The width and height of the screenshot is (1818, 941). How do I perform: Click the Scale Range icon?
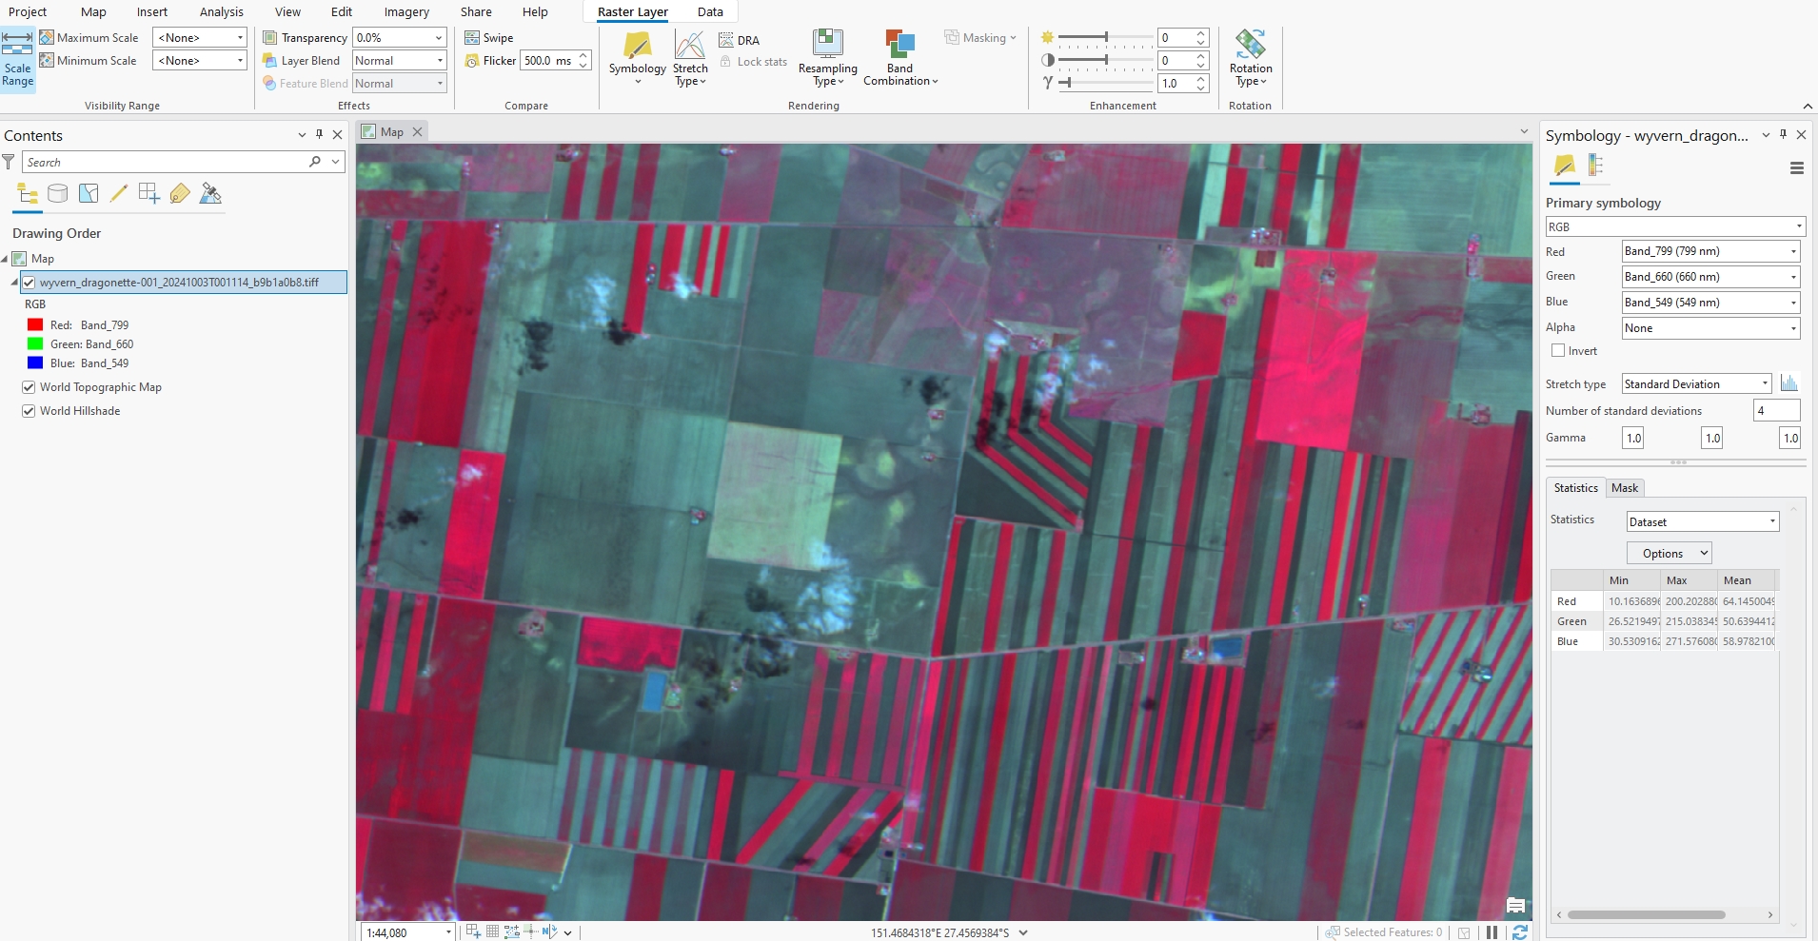point(17,59)
